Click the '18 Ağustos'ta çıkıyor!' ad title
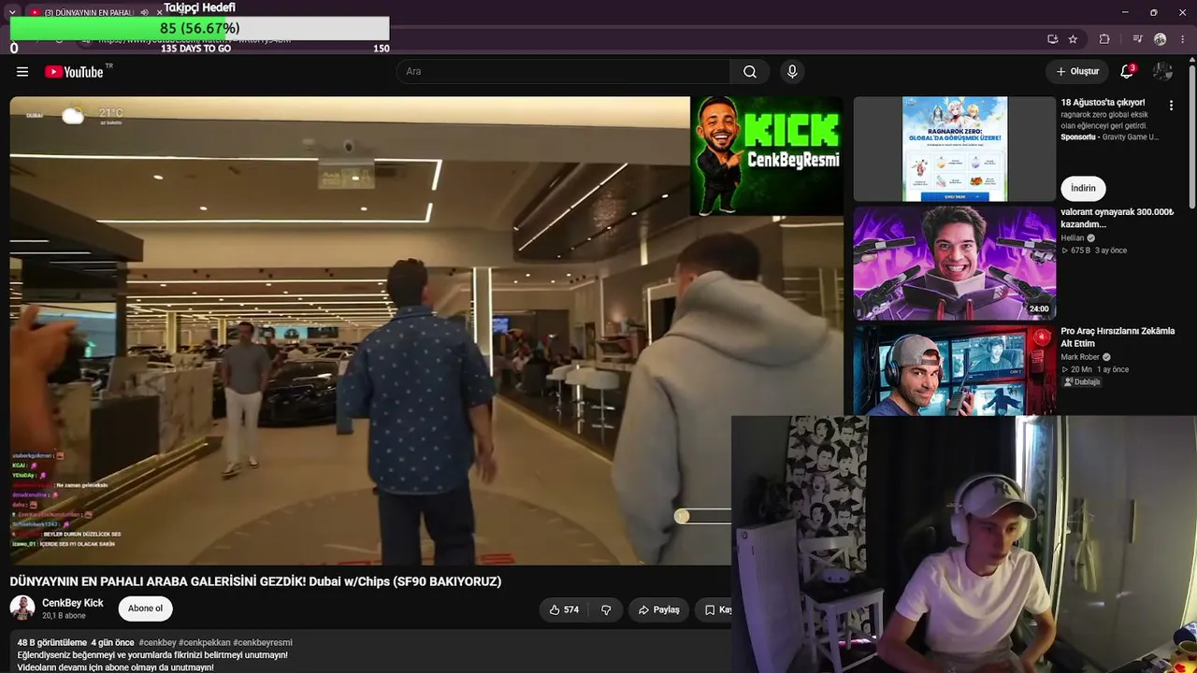This screenshot has width=1197, height=673. (x=1103, y=103)
